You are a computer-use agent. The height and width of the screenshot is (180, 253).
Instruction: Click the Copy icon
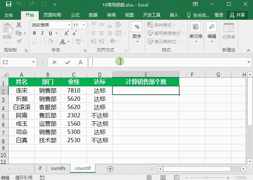18,33
